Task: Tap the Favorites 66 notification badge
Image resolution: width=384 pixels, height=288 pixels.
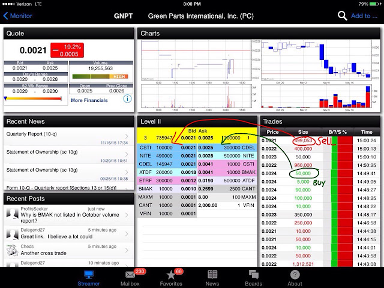Action: pyautogui.click(x=179, y=271)
